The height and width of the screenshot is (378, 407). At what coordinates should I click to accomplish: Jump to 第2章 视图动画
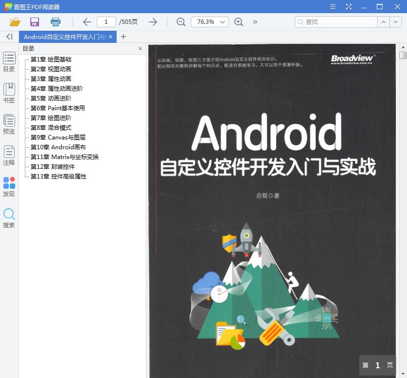click(x=51, y=69)
